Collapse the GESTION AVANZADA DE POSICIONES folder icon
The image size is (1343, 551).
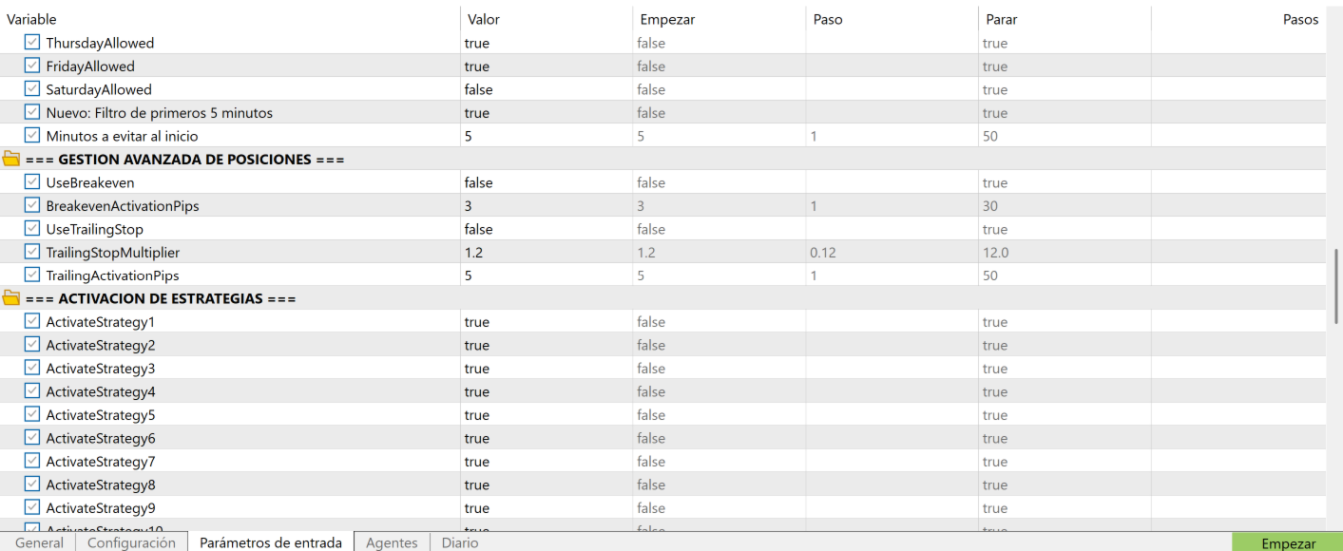pos(11,160)
